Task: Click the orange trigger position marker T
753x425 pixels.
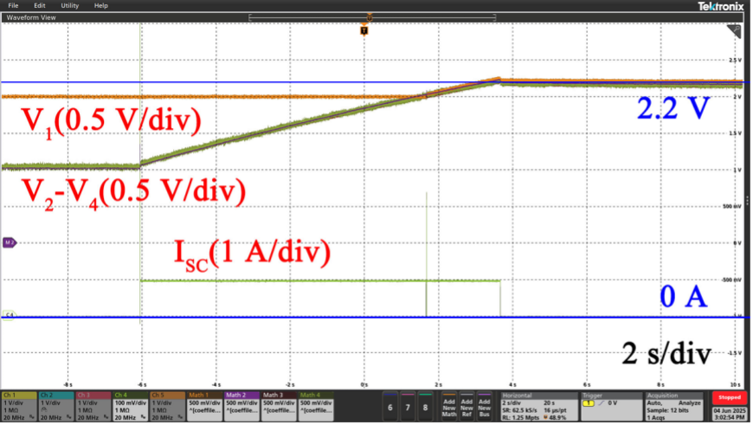Action: [x=364, y=30]
